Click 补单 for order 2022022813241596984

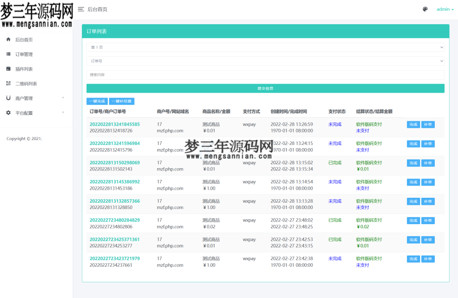pyautogui.click(x=428, y=144)
